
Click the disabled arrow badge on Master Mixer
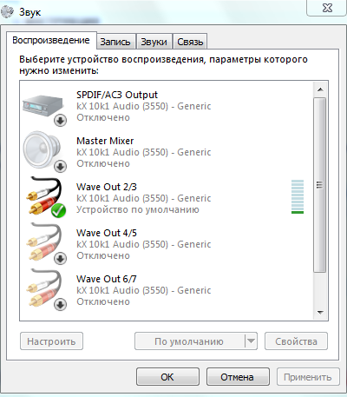[x=60, y=167]
